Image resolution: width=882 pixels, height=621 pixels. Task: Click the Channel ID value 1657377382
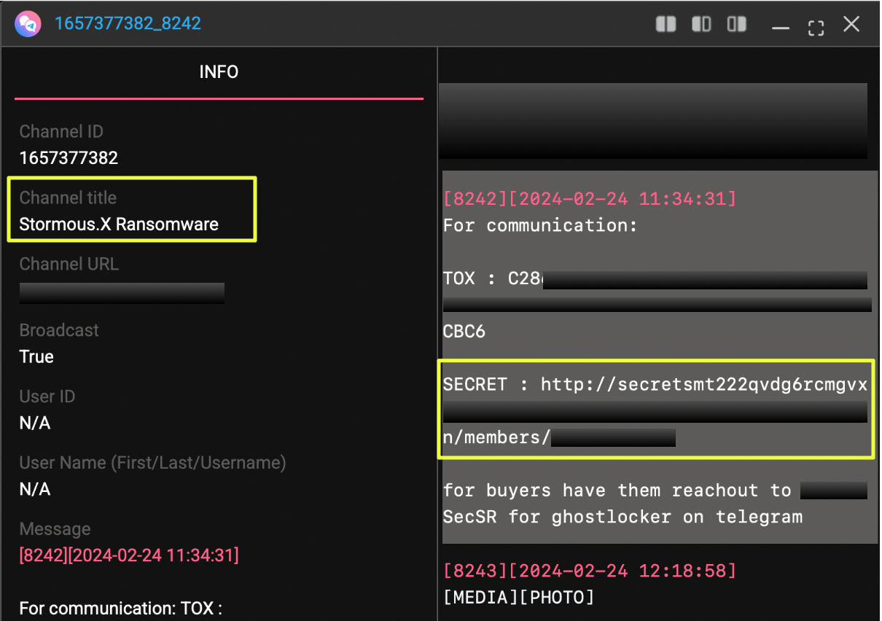tap(69, 158)
